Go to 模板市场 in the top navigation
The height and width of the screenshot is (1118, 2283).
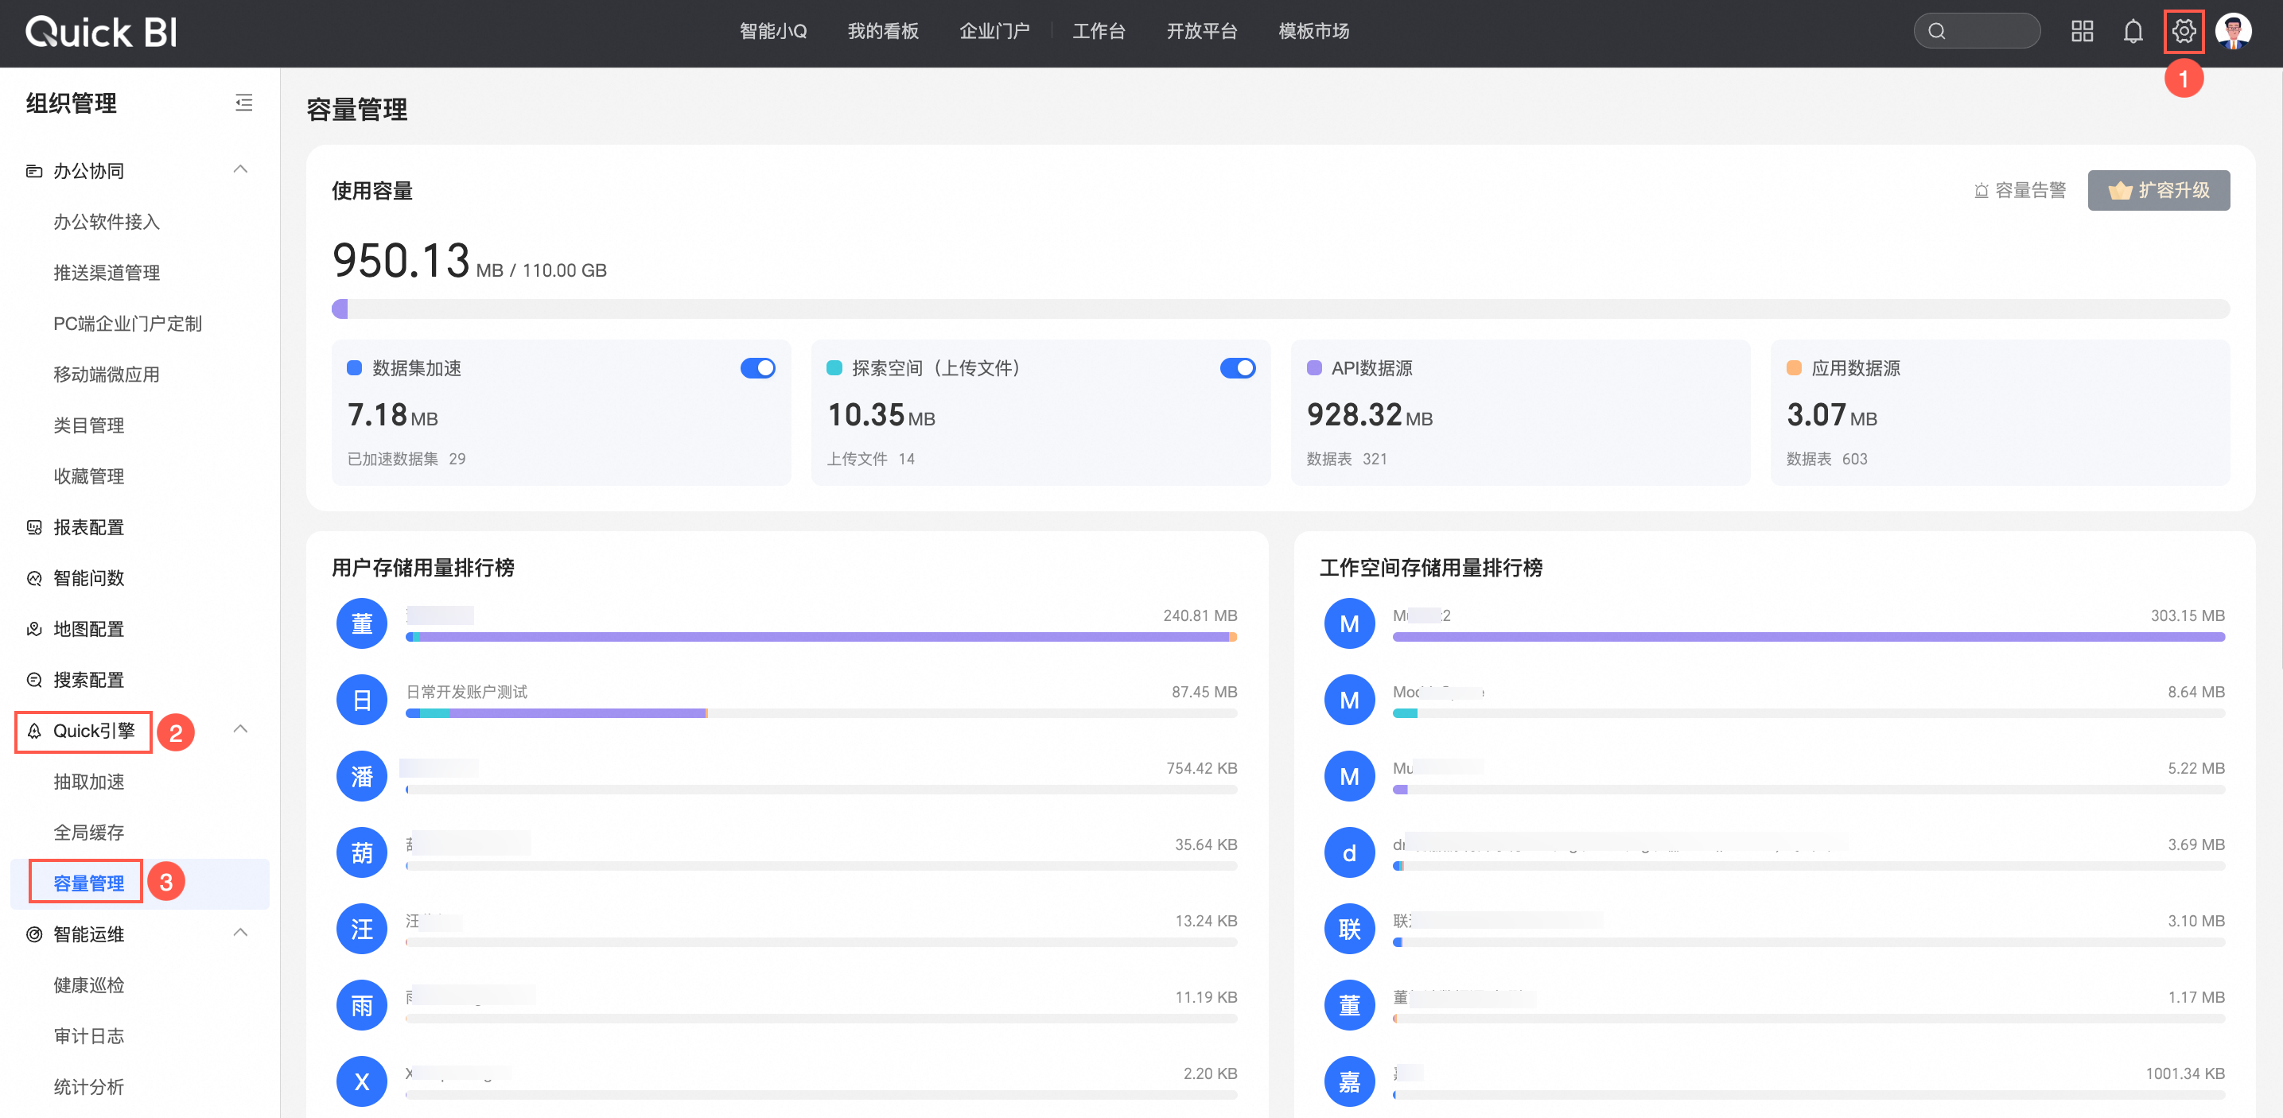(1313, 32)
